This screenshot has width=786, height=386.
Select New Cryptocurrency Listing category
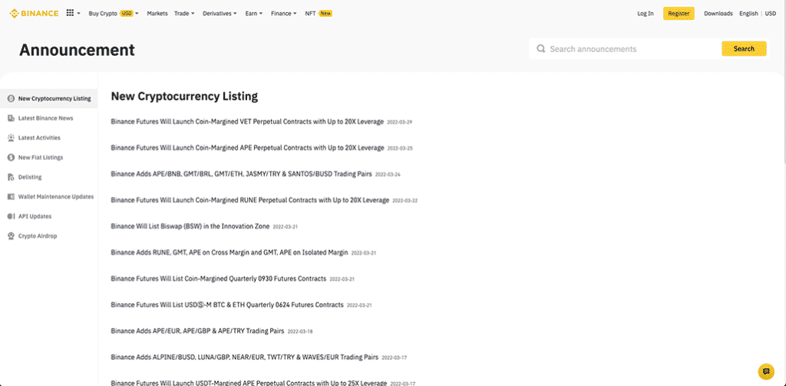coord(48,99)
